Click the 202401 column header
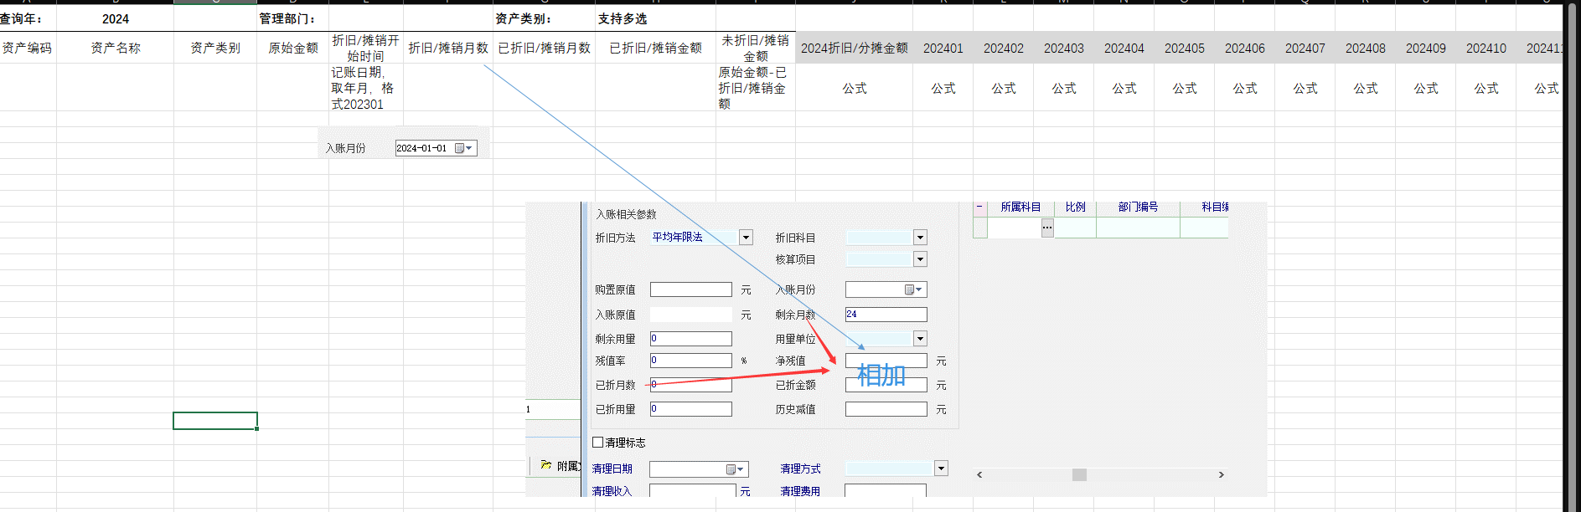1581x512 pixels. (943, 49)
